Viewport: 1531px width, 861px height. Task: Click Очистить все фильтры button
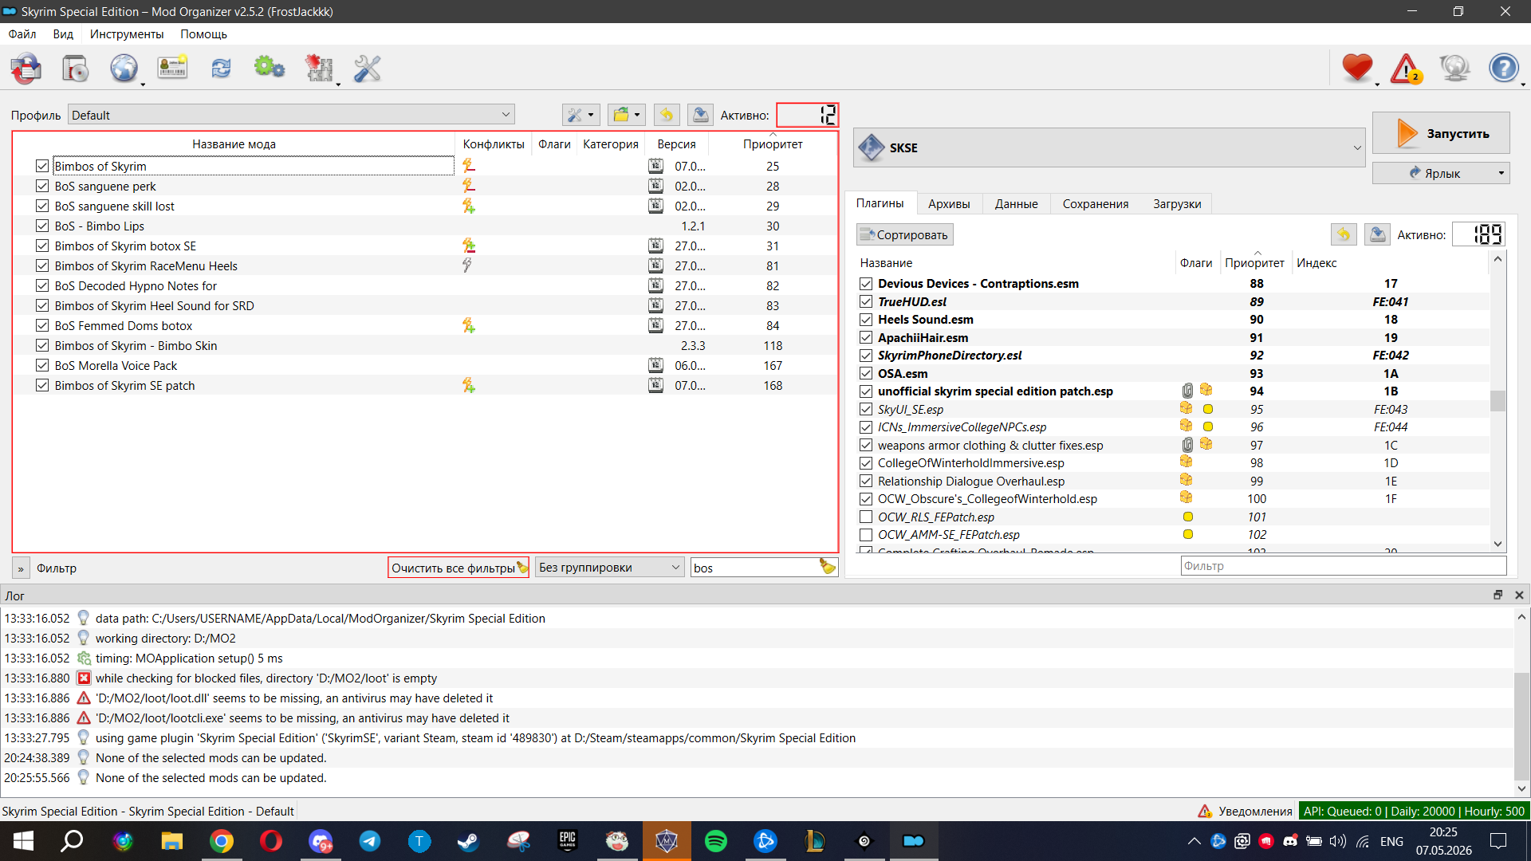click(459, 568)
